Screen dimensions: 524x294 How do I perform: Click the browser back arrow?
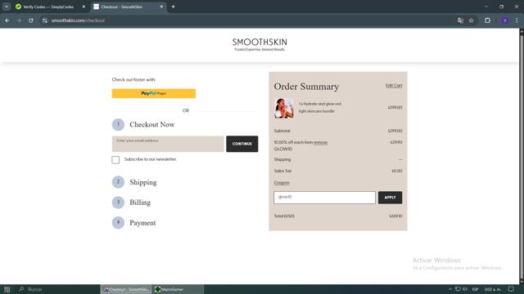pos(7,20)
